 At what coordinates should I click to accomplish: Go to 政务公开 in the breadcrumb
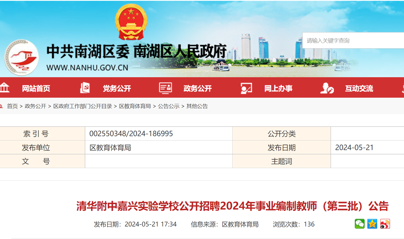tap(36, 106)
